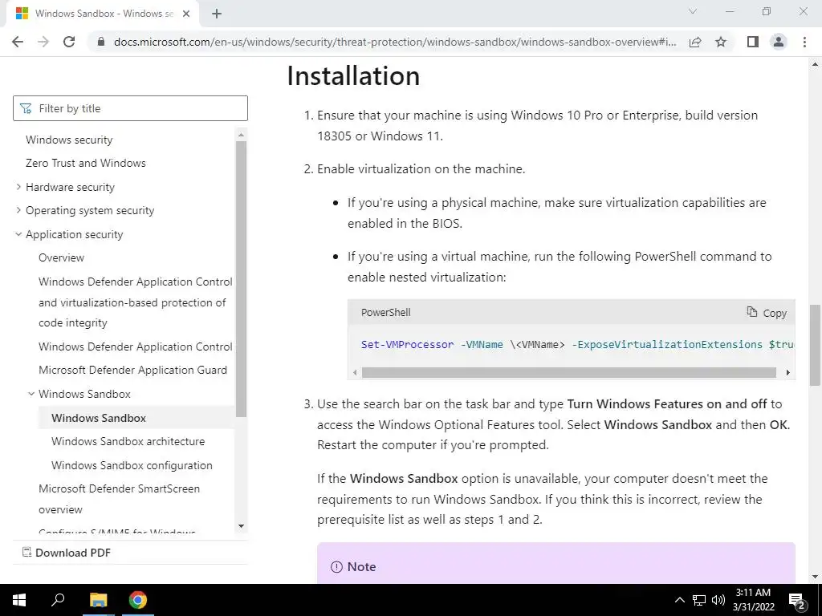Open a new browser tab
The height and width of the screenshot is (616, 822).
pos(217,14)
